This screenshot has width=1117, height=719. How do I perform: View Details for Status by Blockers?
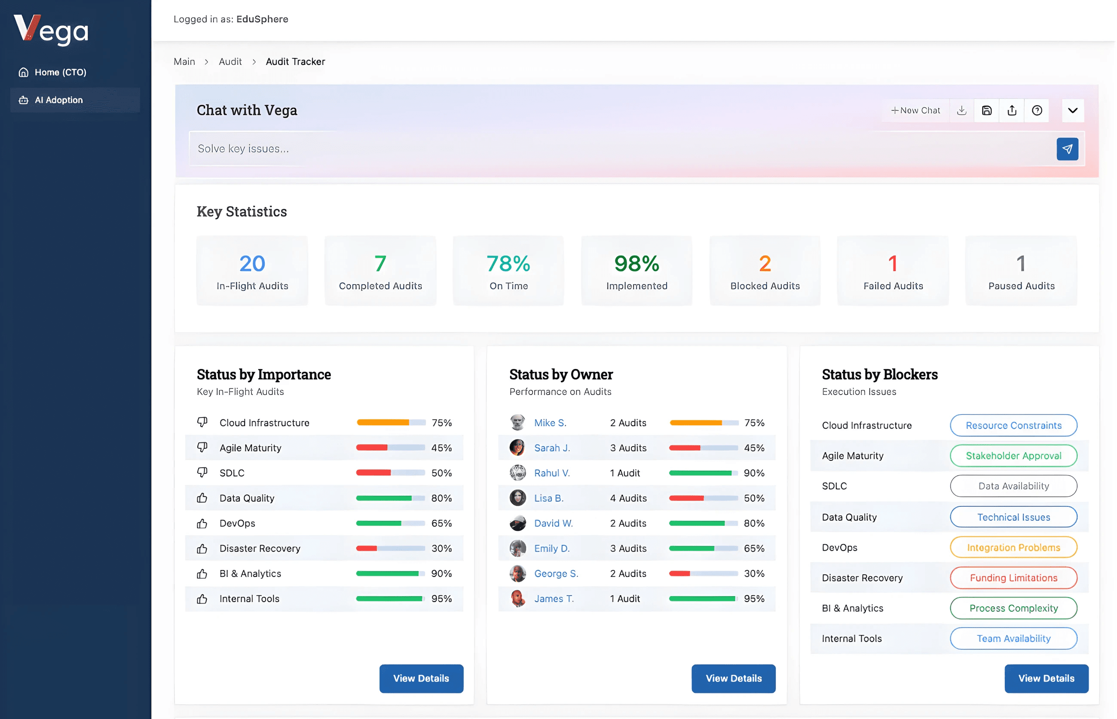(x=1046, y=678)
